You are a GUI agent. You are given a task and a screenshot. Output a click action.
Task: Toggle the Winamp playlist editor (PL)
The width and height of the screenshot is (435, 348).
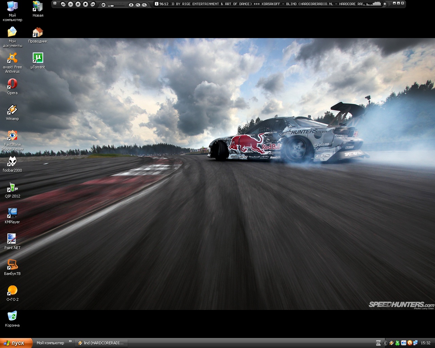(x=138, y=5)
